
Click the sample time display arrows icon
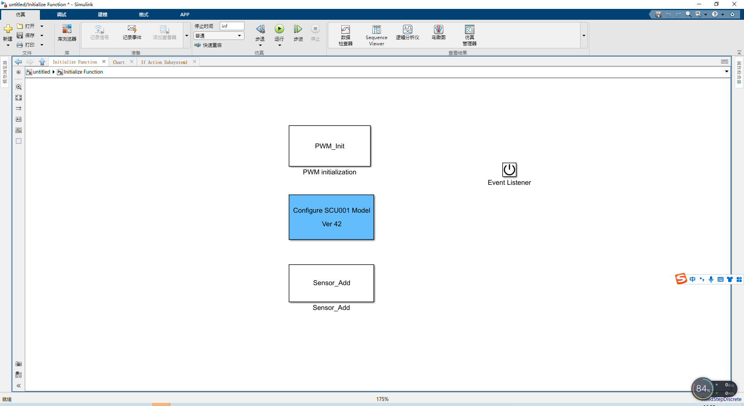pyautogui.click(x=19, y=108)
